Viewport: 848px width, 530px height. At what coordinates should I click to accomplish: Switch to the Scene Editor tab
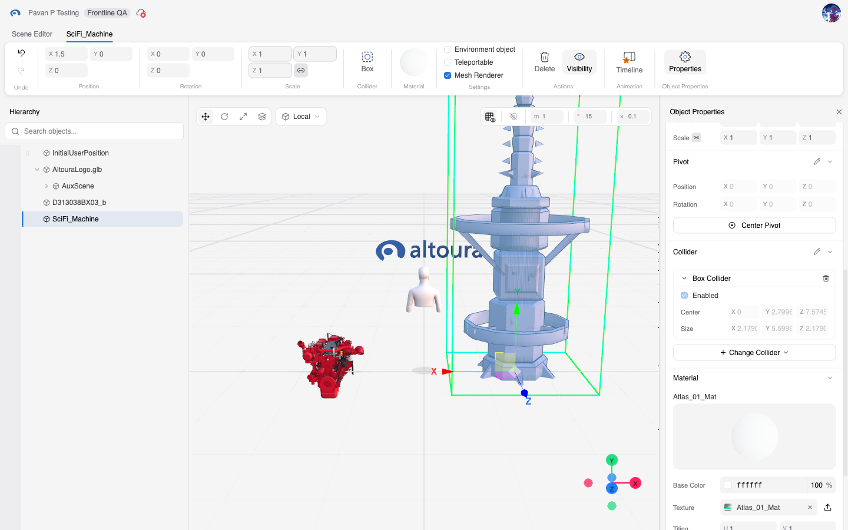[32, 34]
